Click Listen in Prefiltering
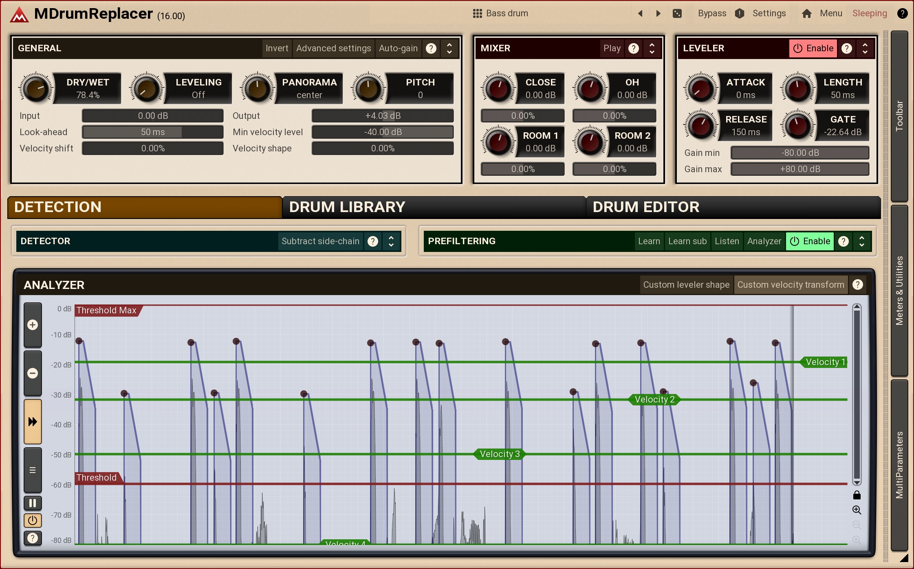914x569 pixels. [x=727, y=241]
